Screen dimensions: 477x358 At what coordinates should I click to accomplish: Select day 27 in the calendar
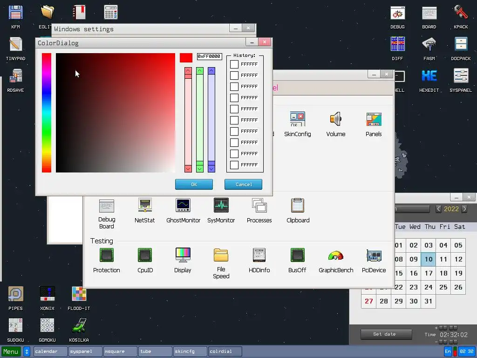click(369, 301)
